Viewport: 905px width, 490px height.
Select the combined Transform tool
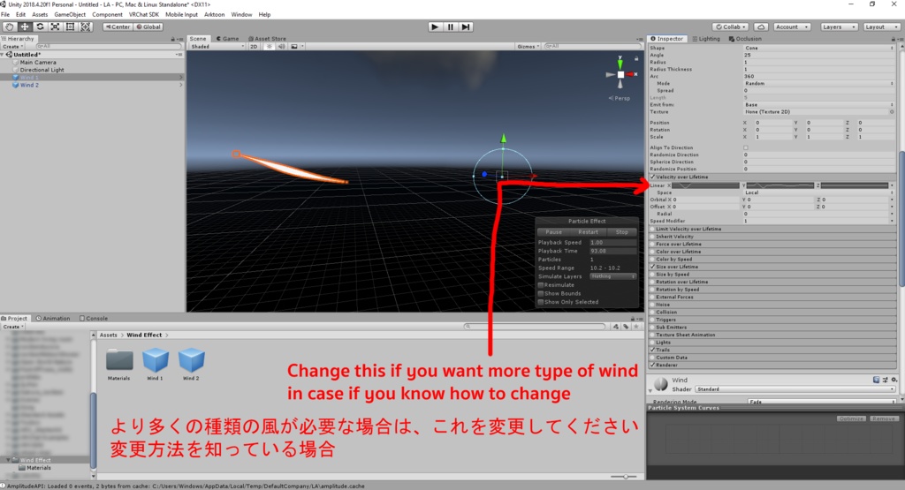(86, 26)
